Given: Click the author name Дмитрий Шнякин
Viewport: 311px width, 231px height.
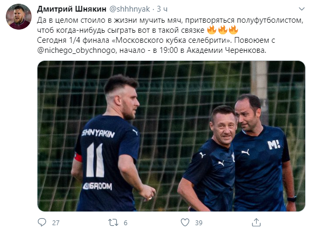Looking at the screenshot, I should [x=72, y=9].
